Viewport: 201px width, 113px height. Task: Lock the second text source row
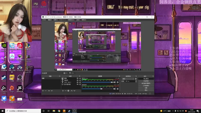pyautogui.click(x=80, y=80)
